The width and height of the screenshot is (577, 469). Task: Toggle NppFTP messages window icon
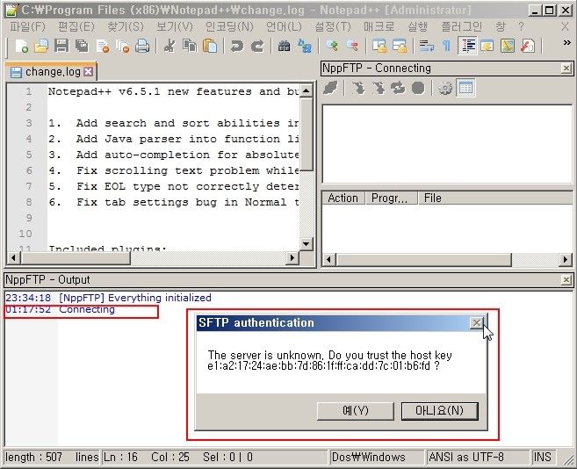465,89
